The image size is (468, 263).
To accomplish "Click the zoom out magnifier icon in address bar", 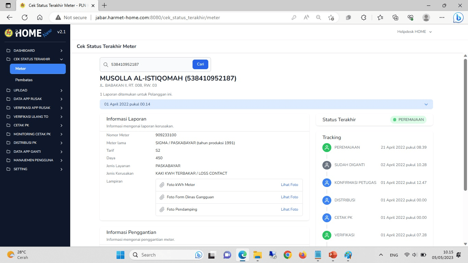I will tap(319, 17).
